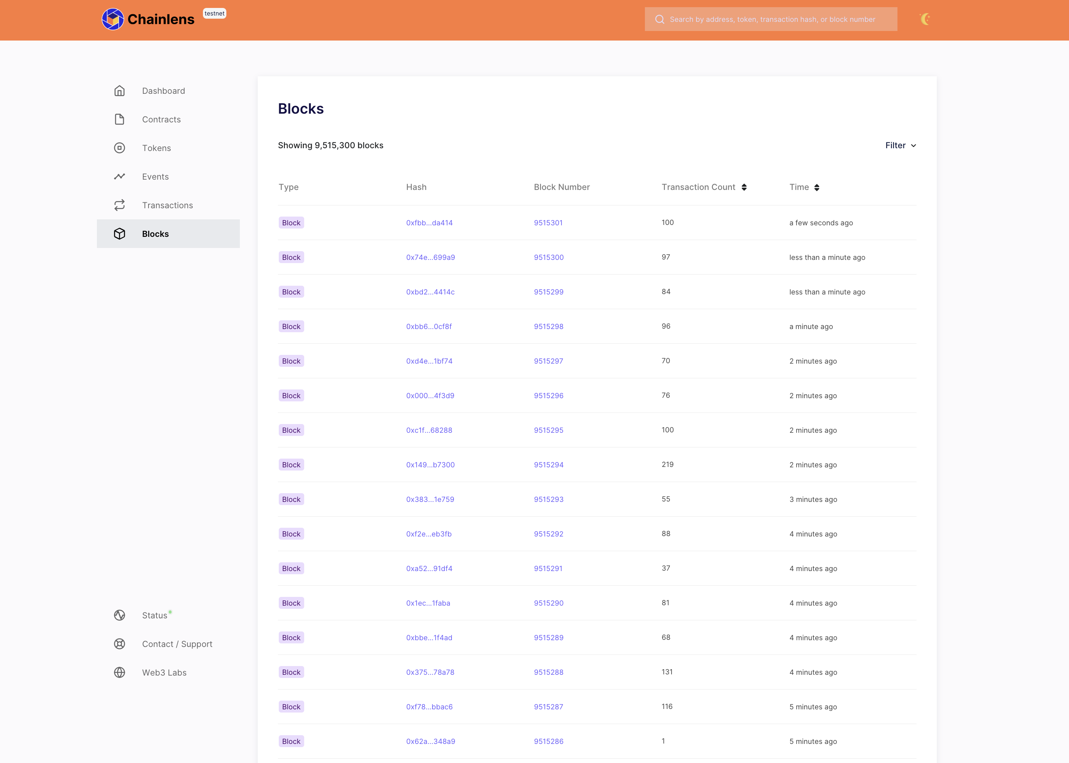Screen dimensions: 1069x763
Task: Click the Chainlens logo icon
Action: coord(113,19)
